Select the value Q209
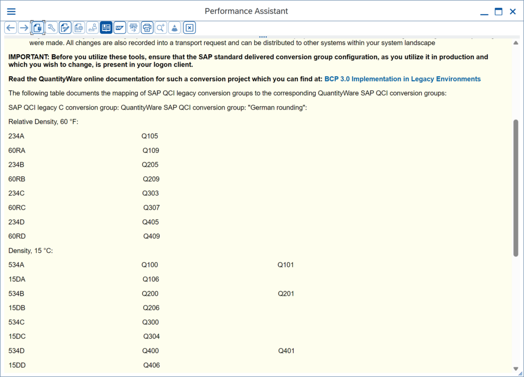This screenshot has height=377, width=524. point(151,179)
